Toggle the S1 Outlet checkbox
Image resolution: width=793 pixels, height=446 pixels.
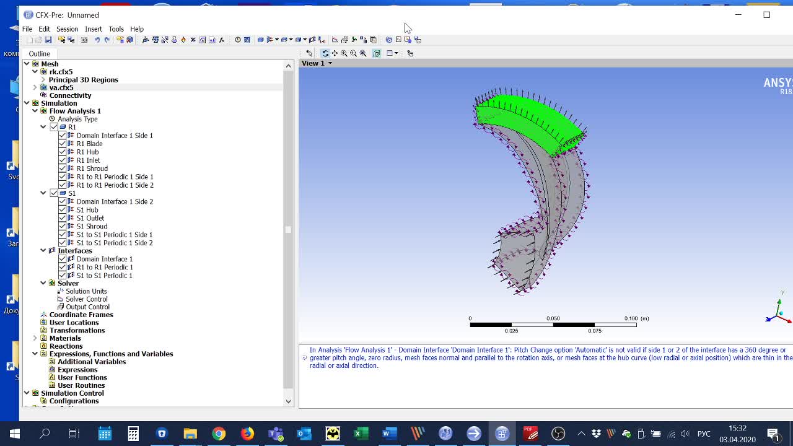click(62, 218)
